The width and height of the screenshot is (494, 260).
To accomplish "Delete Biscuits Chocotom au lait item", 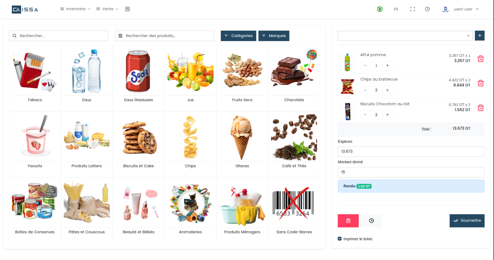I will 481,108.
